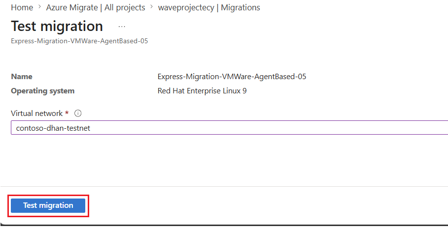This screenshot has width=448, height=229.
Task: Click the chevron separator after Home
Action: 40,7
